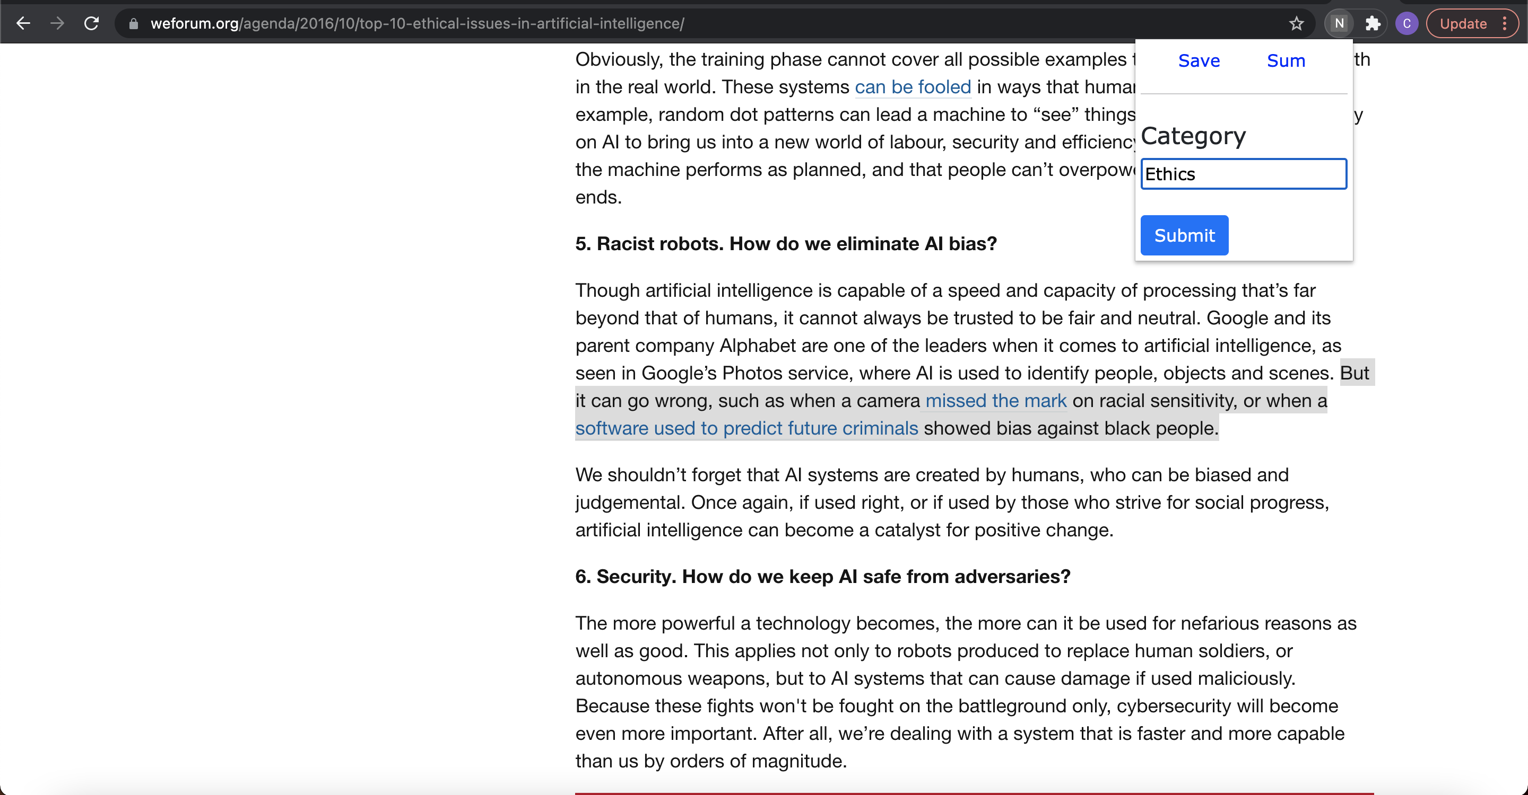The height and width of the screenshot is (795, 1528).
Task: Click the forward navigation arrow
Action: coord(57,24)
